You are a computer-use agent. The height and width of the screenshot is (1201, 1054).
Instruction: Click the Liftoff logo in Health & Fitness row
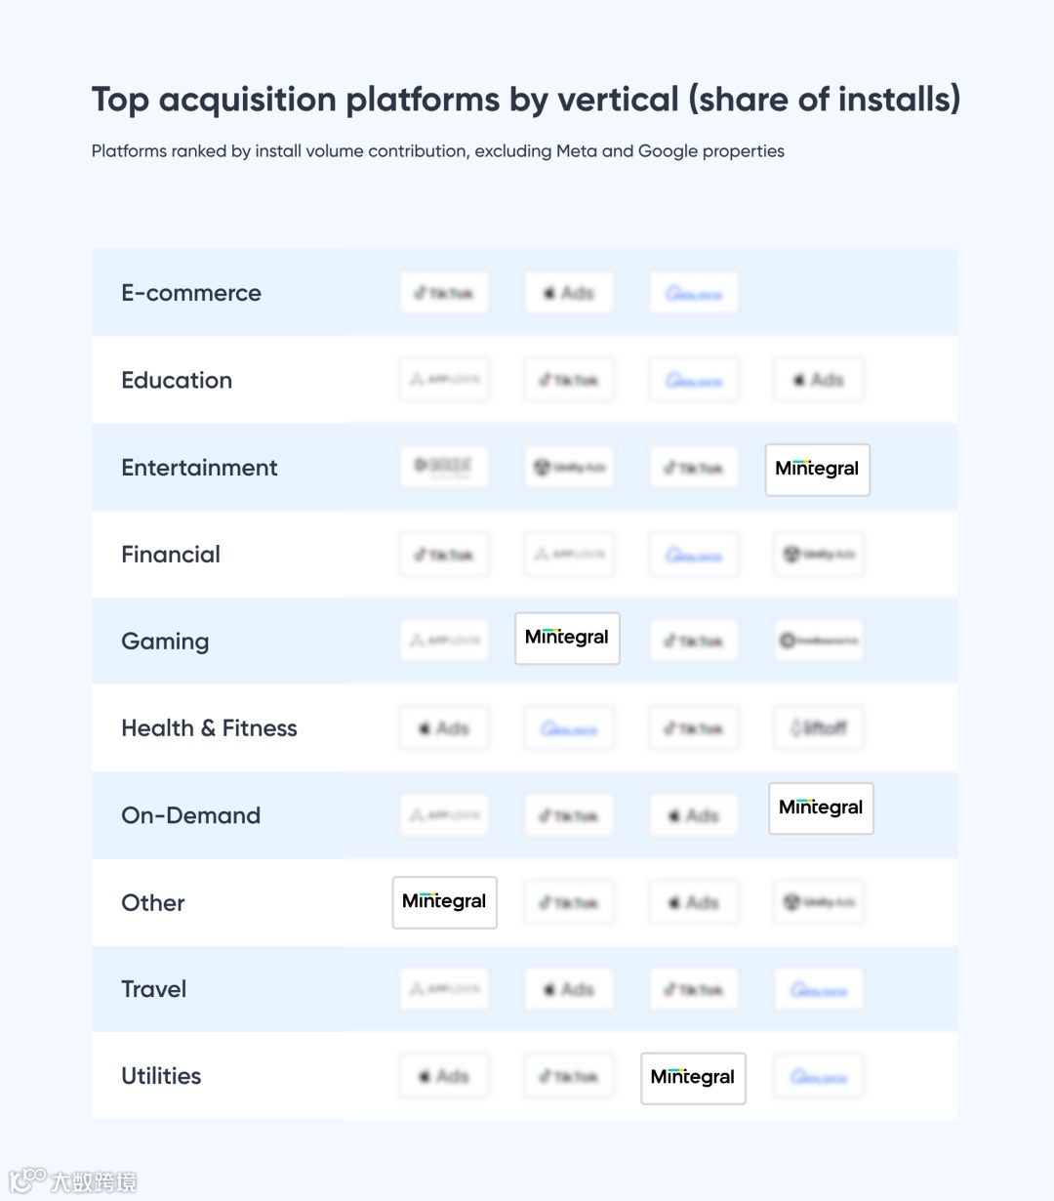coord(819,728)
